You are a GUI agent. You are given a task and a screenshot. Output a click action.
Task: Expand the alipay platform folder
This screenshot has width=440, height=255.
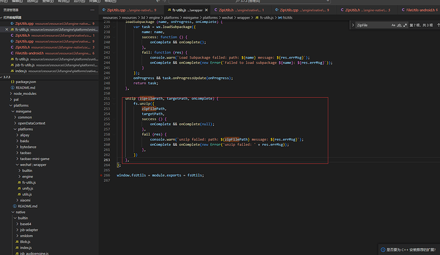pos(26,135)
